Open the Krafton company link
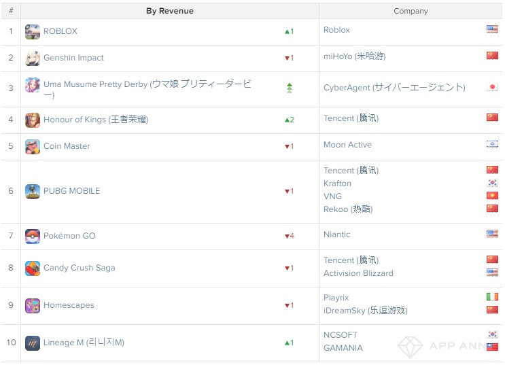 (x=337, y=184)
